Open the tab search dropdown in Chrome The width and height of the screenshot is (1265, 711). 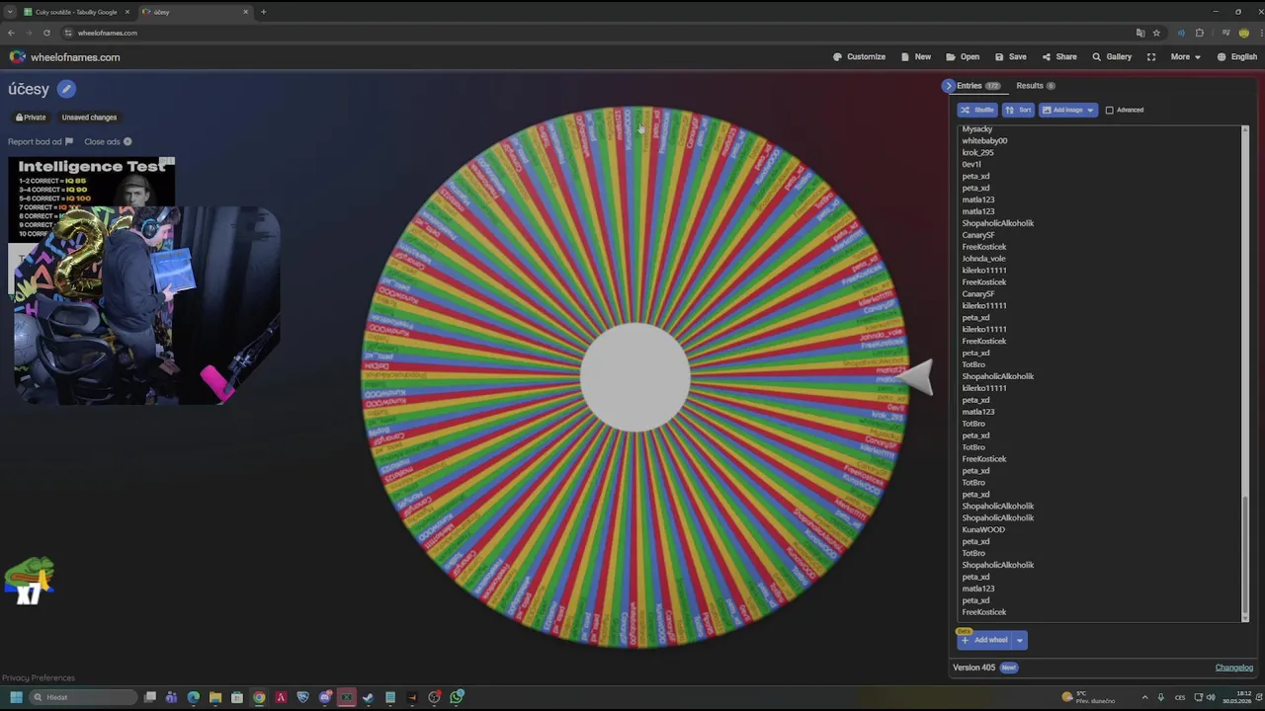pos(10,12)
